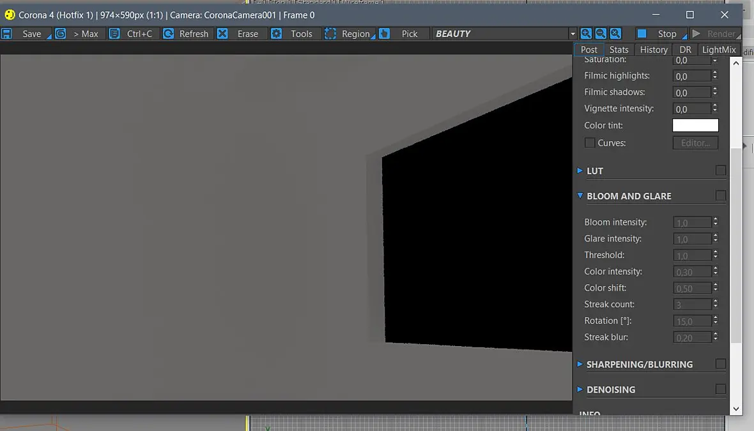Click the zoom out magnifier icon
This screenshot has width=754, height=431.
pos(601,34)
